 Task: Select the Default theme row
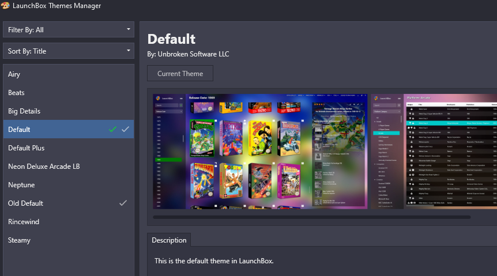click(x=69, y=129)
